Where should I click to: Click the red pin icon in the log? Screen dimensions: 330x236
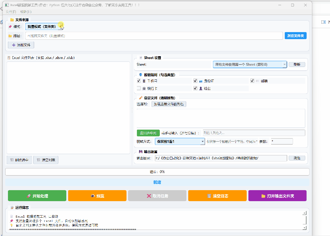pos(12,221)
